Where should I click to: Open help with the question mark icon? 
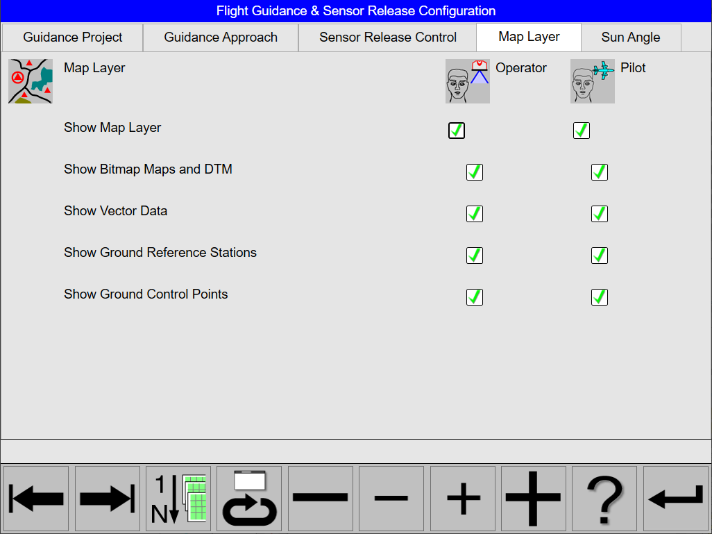604,499
